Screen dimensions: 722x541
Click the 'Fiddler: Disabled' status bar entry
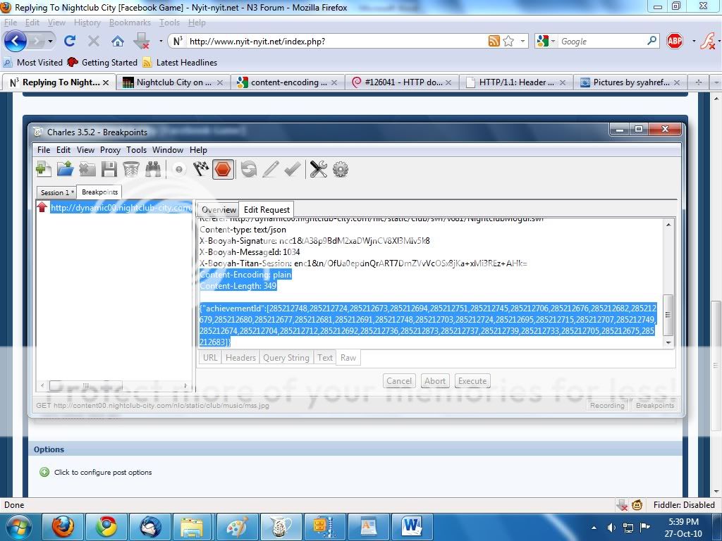tap(684, 504)
